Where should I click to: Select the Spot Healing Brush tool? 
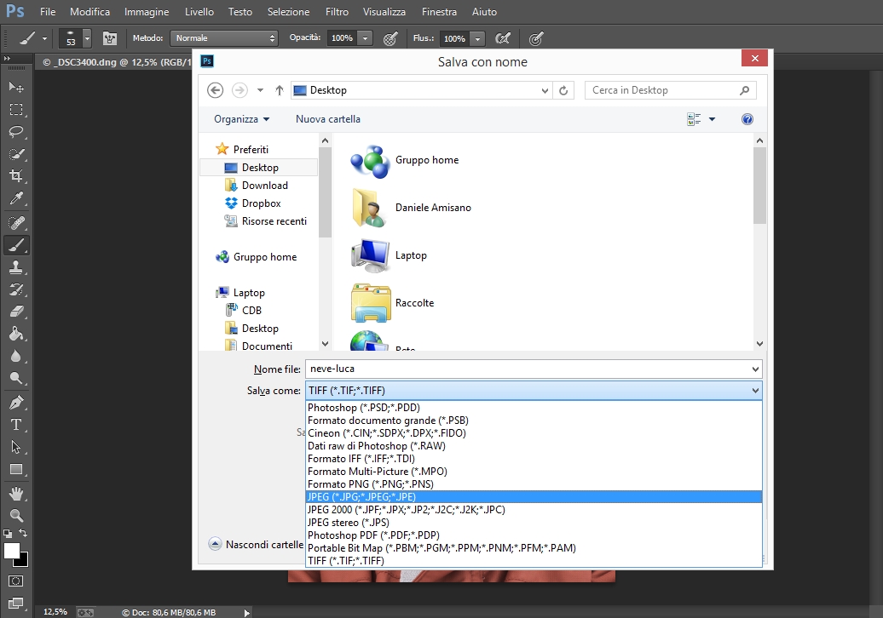point(15,223)
